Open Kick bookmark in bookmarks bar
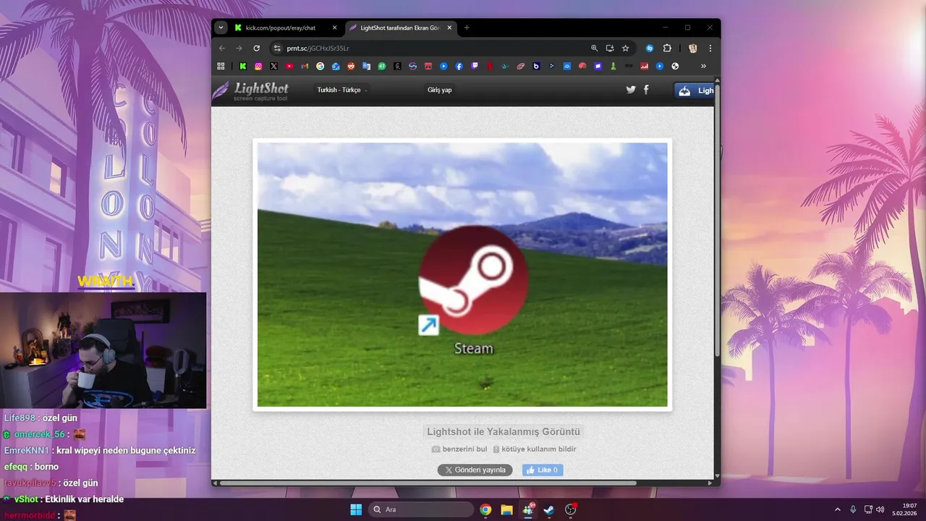The height and width of the screenshot is (521, 926). click(x=243, y=66)
